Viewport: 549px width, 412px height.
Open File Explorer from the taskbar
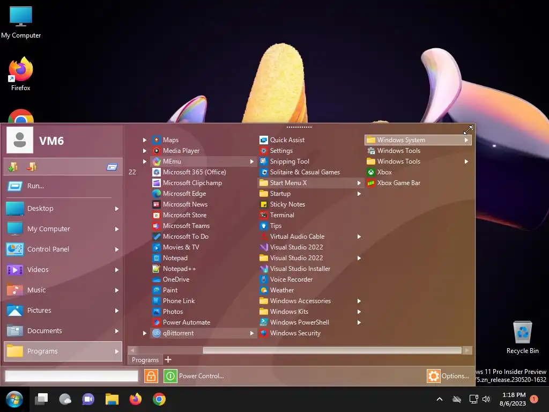(x=112, y=399)
